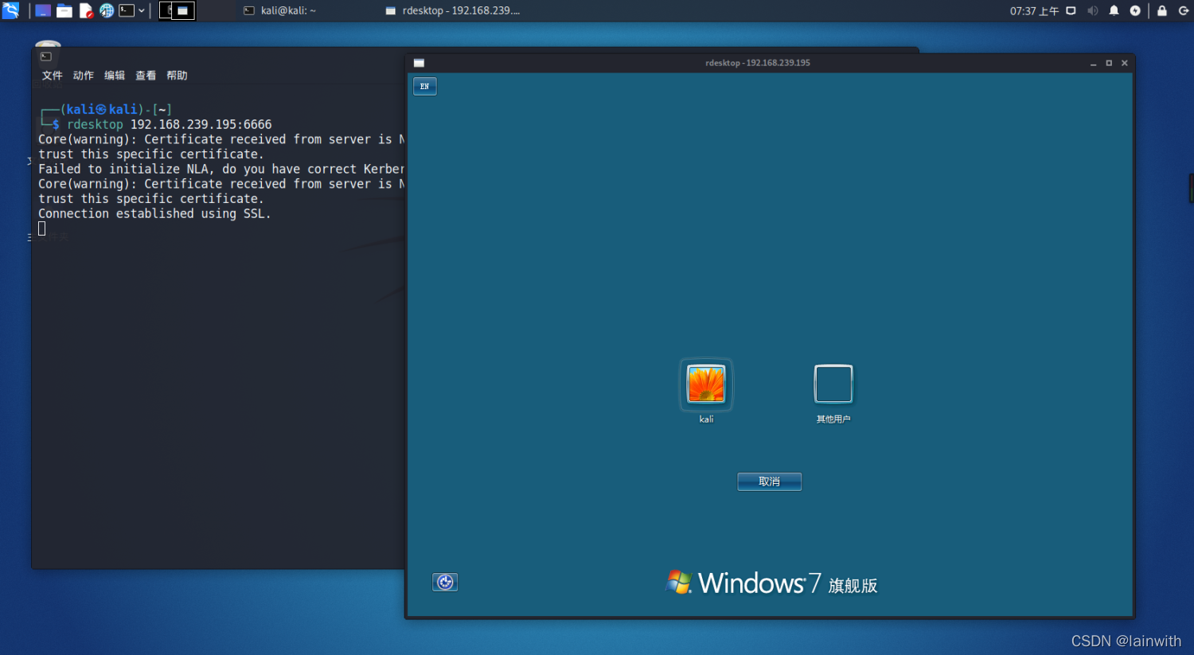Maximize the rdesktop window
1194x655 pixels.
[1109, 63]
